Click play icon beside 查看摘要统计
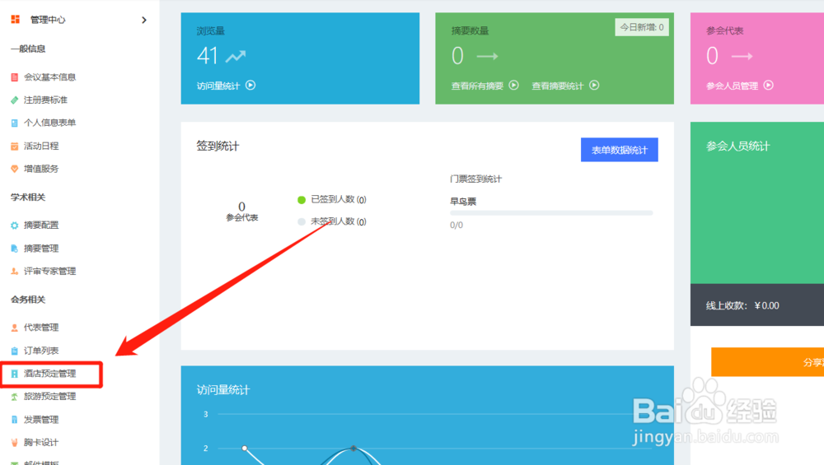 tap(594, 85)
